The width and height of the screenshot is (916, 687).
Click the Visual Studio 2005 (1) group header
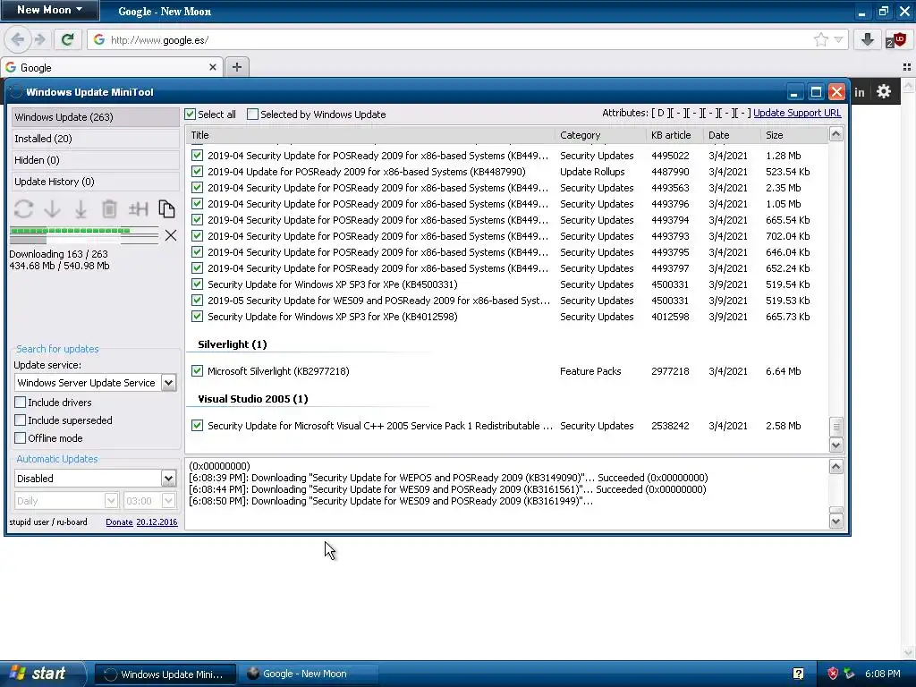(x=252, y=398)
